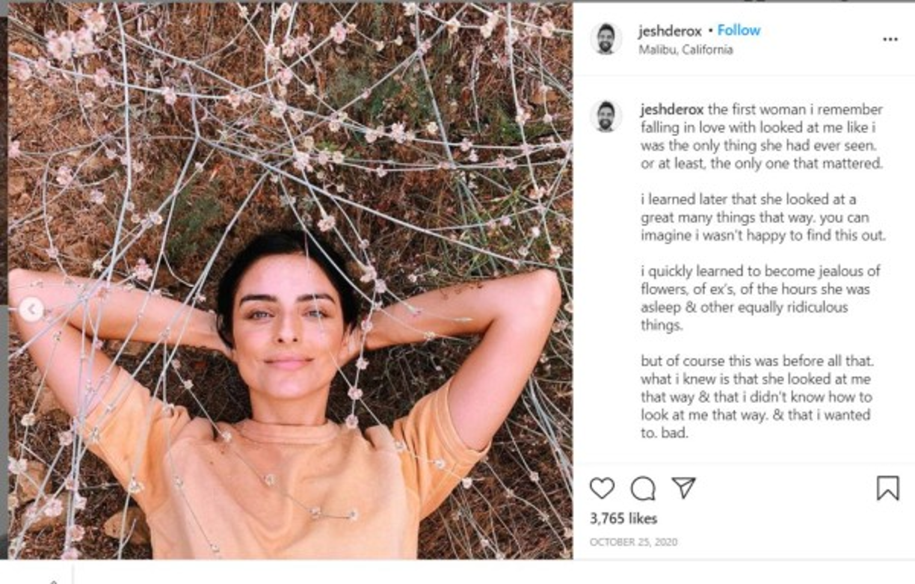Open the jeshderox username in the post header
This screenshot has height=584, width=915.
tap(670, 31)
